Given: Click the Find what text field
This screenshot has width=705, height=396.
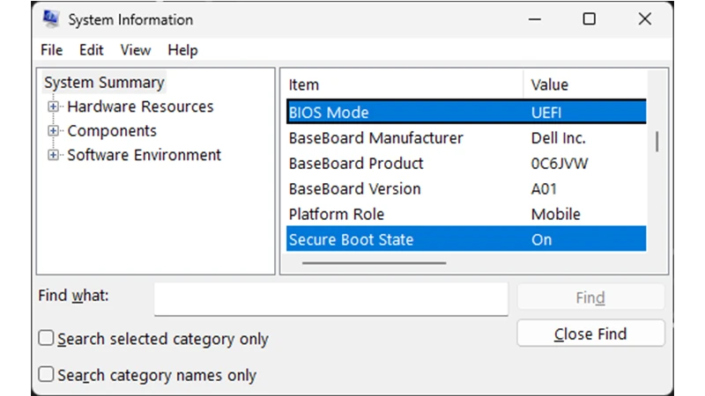Looking at the screenshot, I should coord(330,298).
